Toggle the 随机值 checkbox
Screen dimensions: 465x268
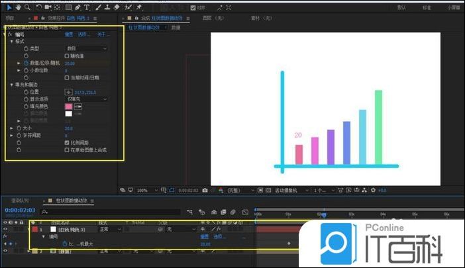pos(67,56)
